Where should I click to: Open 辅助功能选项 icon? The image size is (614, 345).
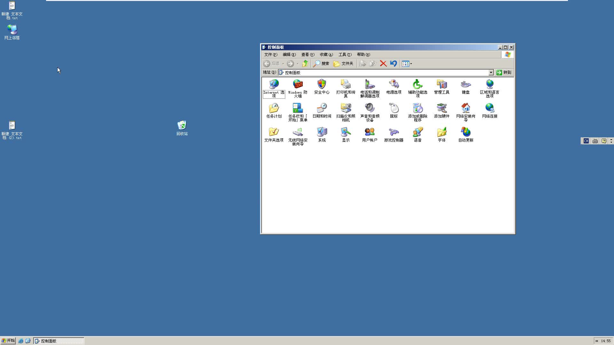(418, 88)
